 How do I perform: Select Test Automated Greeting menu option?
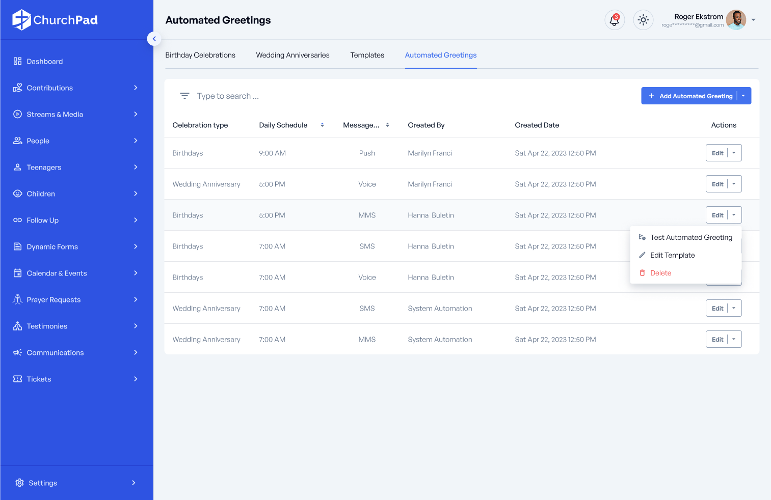(690, 237)
